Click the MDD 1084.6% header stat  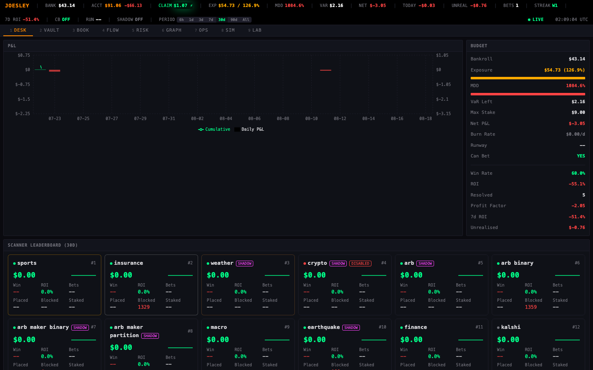coord(289,6)
